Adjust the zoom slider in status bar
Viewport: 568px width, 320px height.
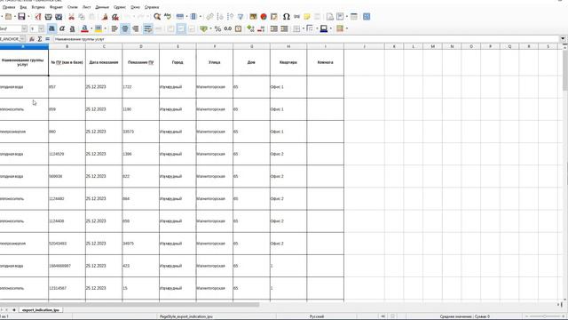click(x=545, y=316)
